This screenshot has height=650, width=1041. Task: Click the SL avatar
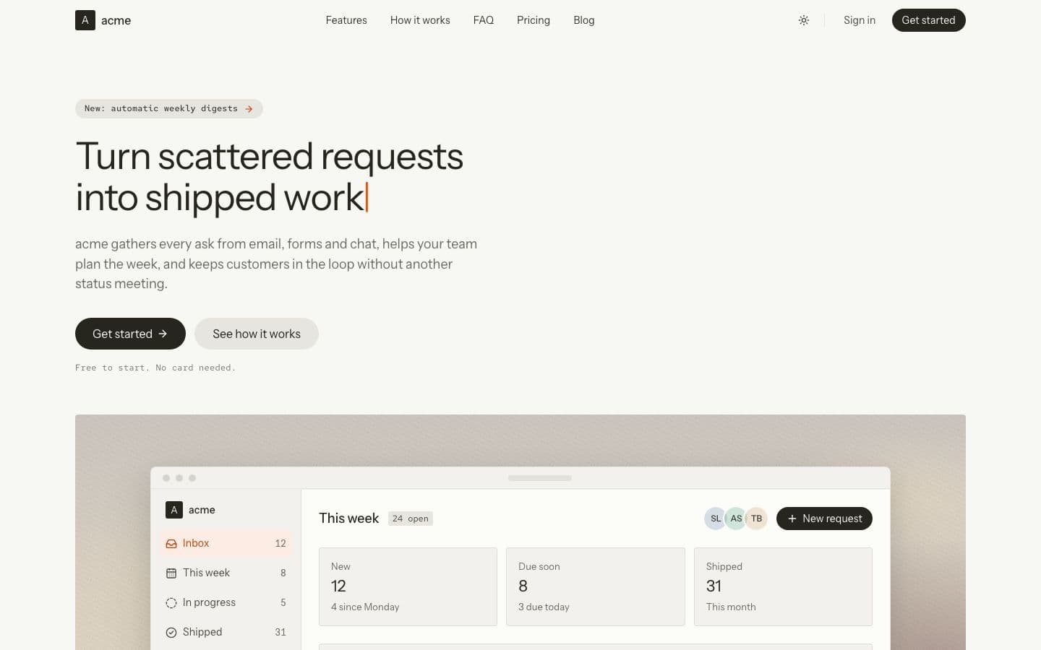(x=716, y=519)
